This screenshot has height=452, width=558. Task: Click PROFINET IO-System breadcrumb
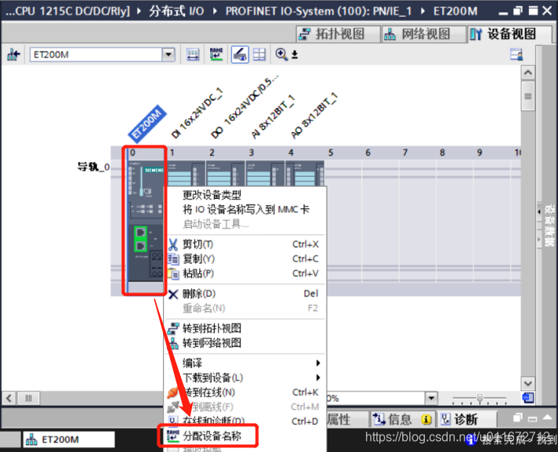click(x=319, y=11)
